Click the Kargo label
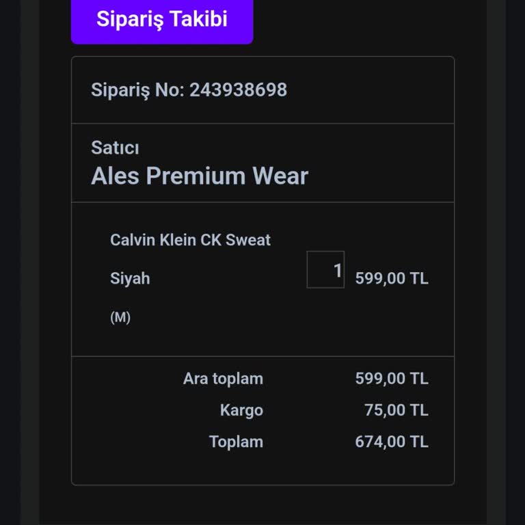 click(241, 410)
